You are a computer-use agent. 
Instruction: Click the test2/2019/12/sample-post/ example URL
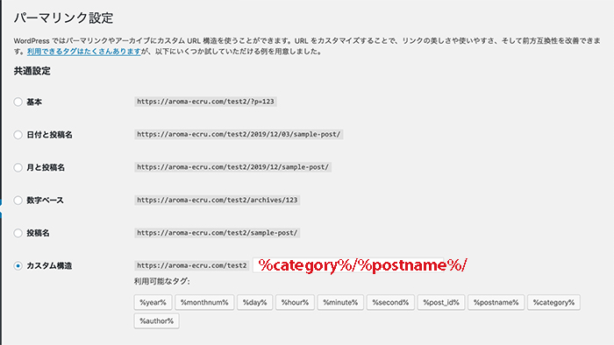(233, 167)
